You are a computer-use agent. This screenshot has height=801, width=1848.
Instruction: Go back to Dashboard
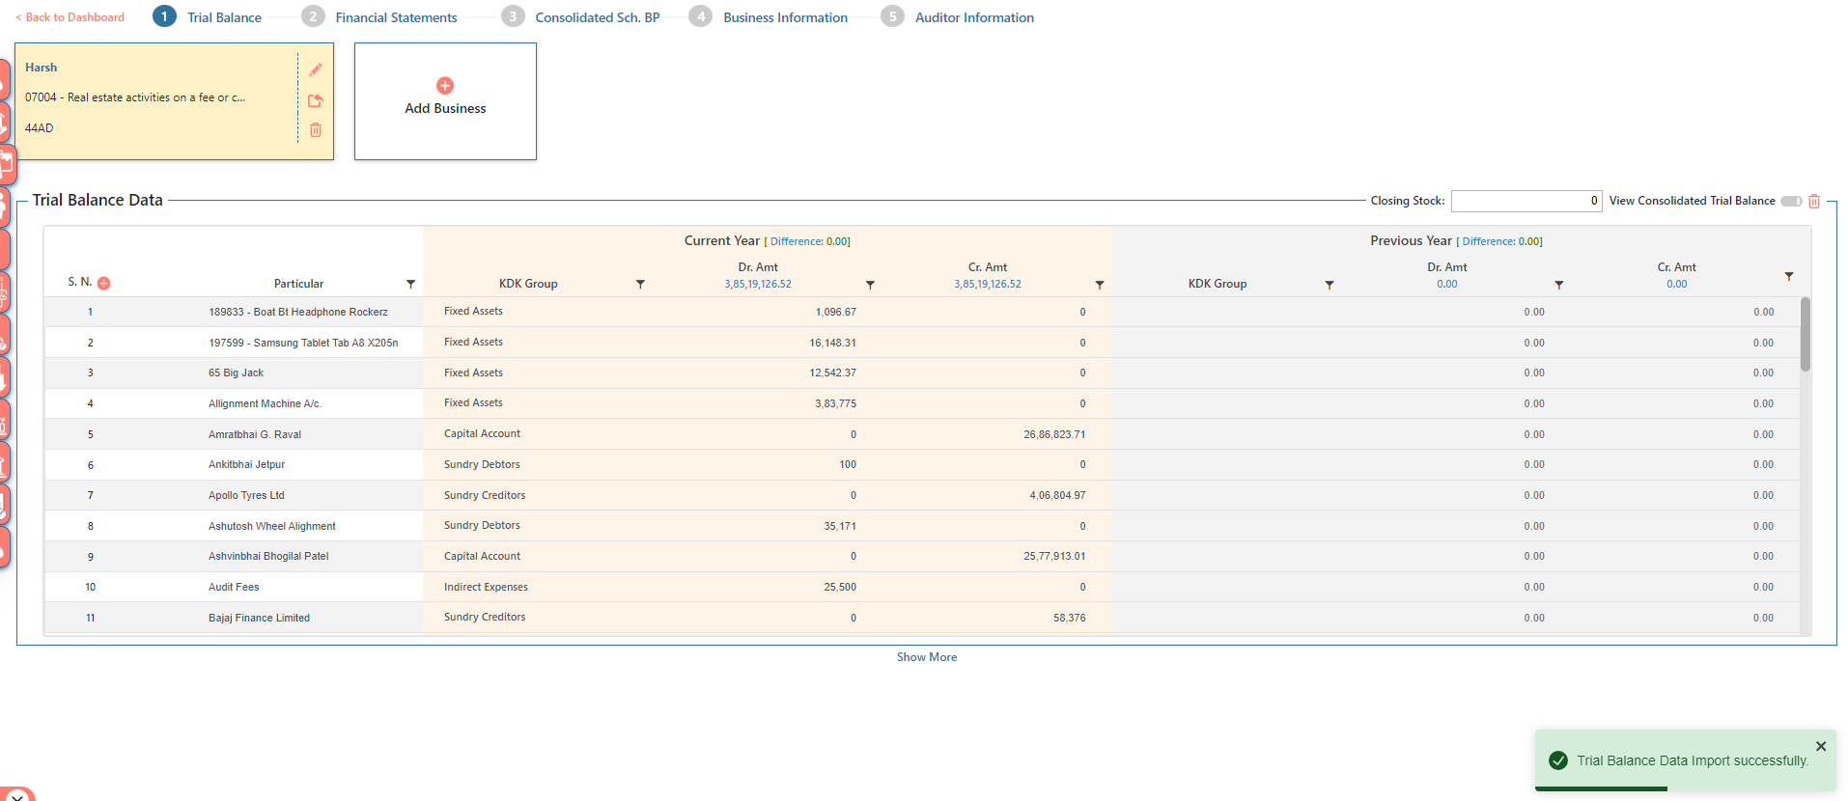click(x=70, y=17)
